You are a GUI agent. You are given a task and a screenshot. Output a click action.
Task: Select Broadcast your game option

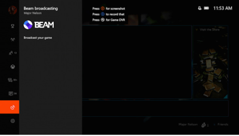(38, 38)
